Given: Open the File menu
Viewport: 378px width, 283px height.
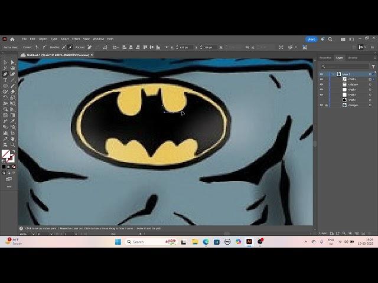Looking at the screenshot, I should coord(24,39).
